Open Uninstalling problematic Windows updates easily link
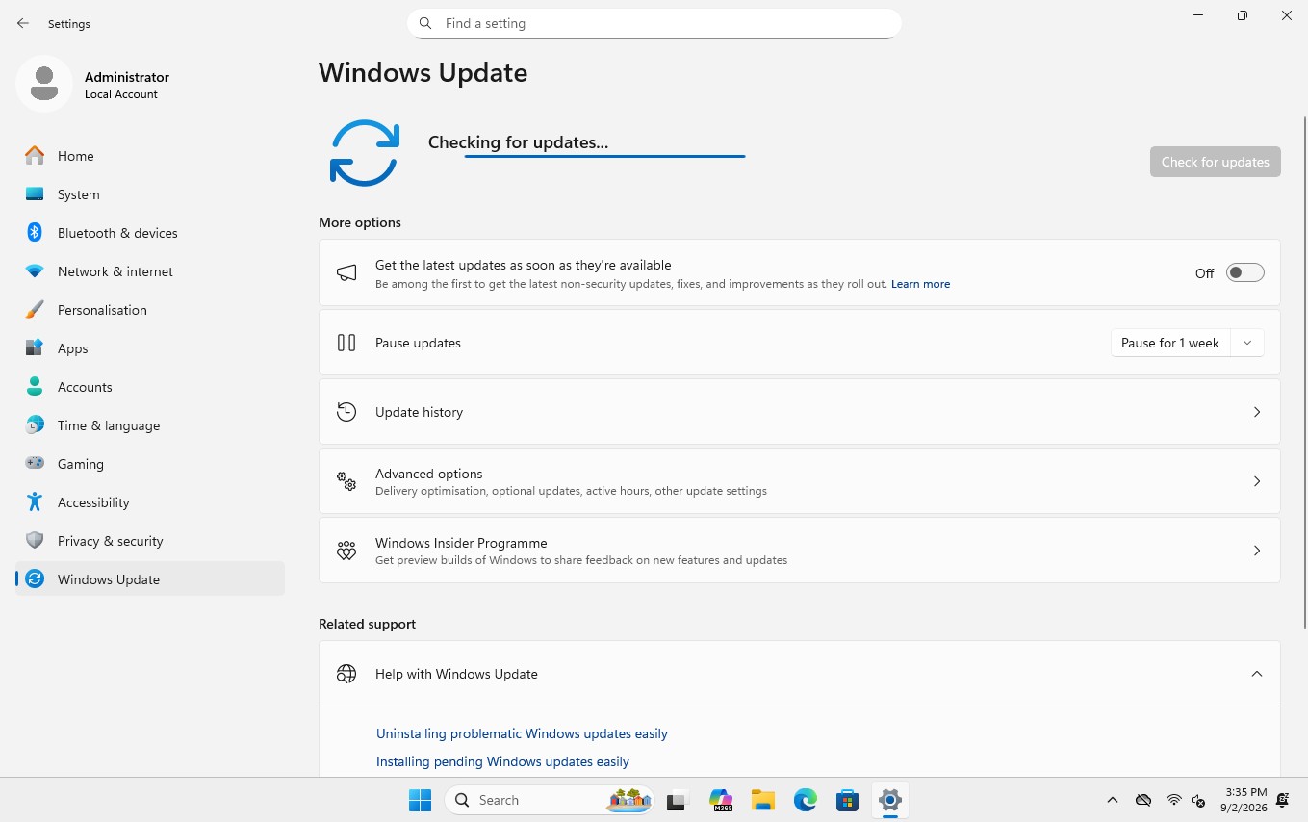Viewport: 1308px width, 822px height. click(x=522, y=733)
